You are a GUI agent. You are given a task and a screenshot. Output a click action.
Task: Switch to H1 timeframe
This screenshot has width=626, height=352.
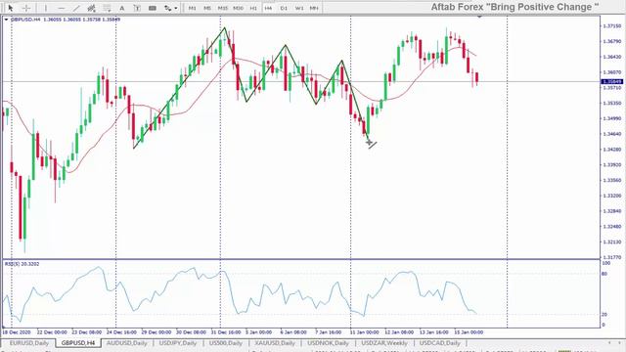coord(253,8)
